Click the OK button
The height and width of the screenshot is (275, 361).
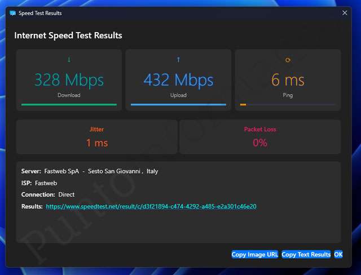(x=338, y=255)
